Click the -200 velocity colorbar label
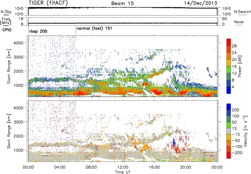 click(237, 153)
